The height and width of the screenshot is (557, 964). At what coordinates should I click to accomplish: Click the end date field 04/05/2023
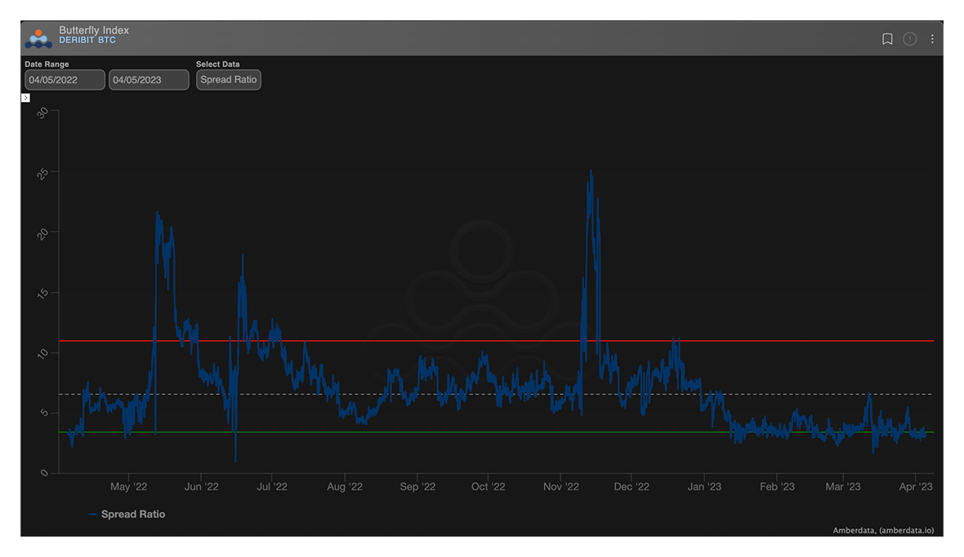click(149, 80)
